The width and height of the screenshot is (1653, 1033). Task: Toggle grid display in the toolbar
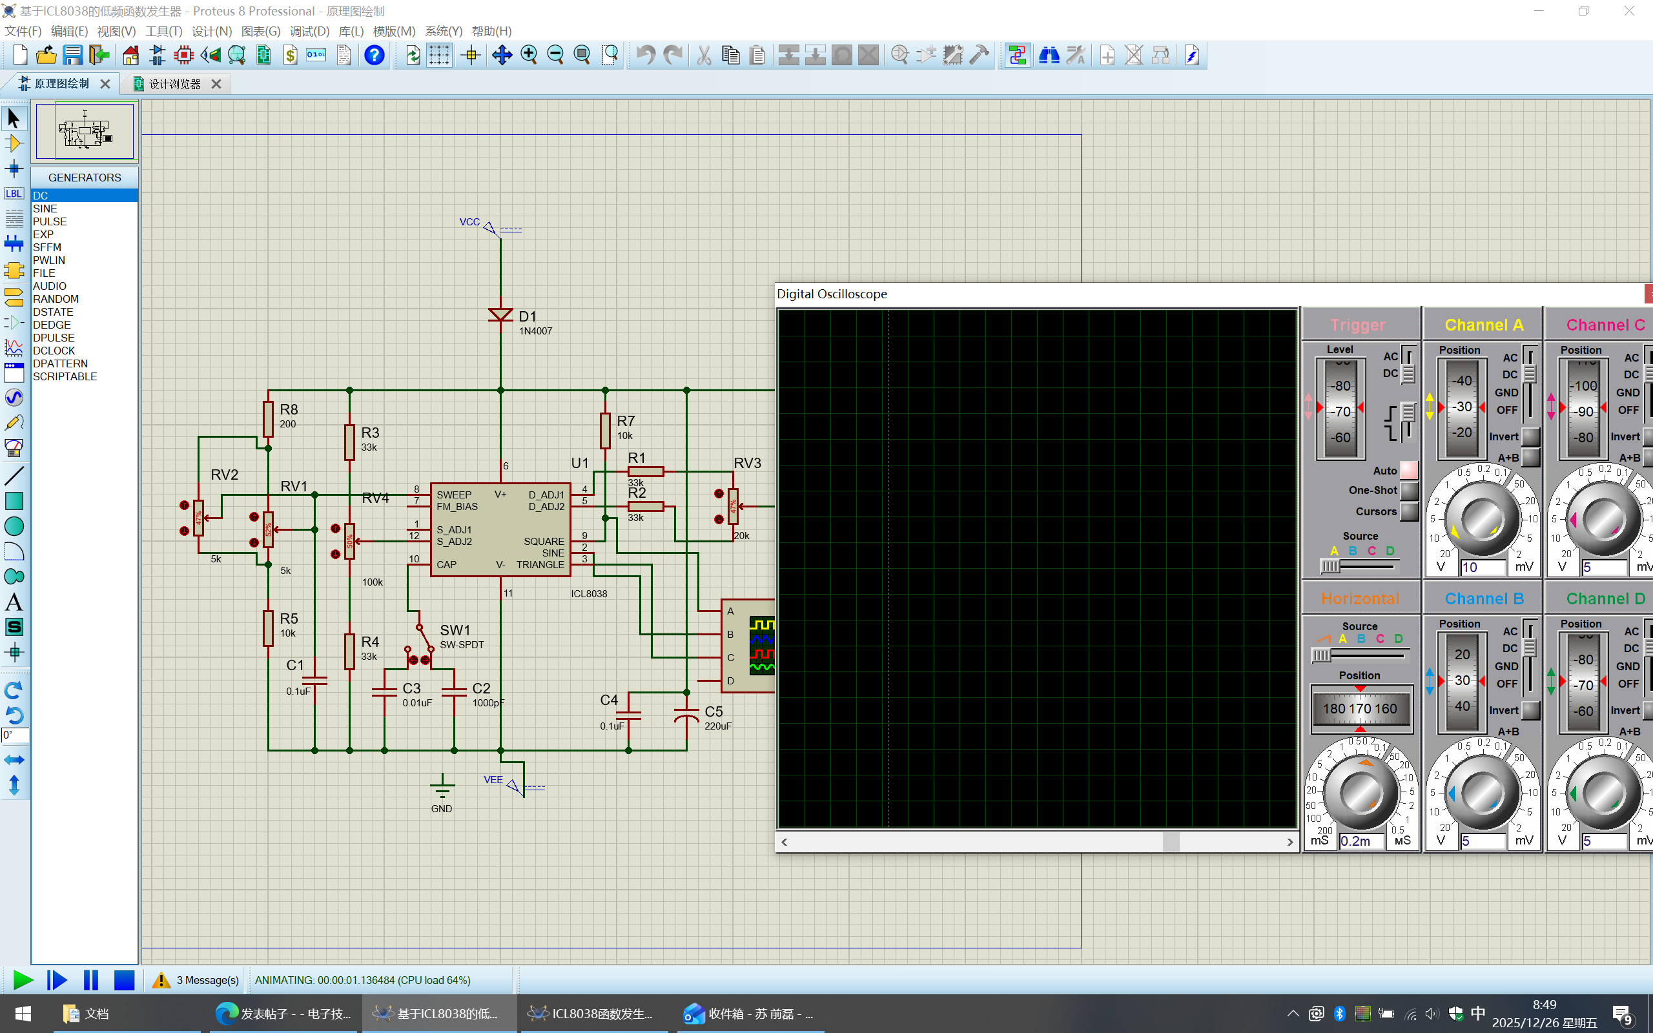tap(438, 55)
